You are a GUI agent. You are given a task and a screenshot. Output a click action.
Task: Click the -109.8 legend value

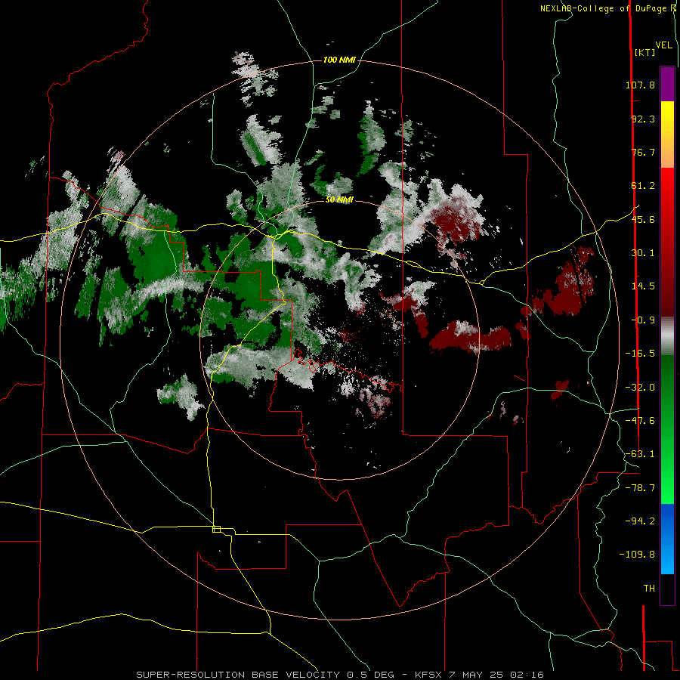(x=637, y=555)
